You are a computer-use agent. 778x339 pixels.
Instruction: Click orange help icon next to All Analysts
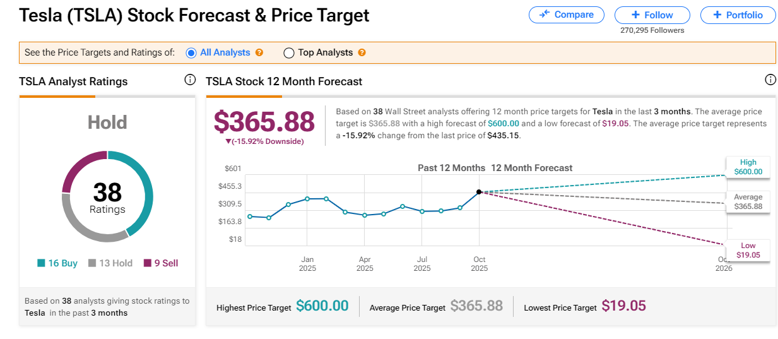pos(259,53)
